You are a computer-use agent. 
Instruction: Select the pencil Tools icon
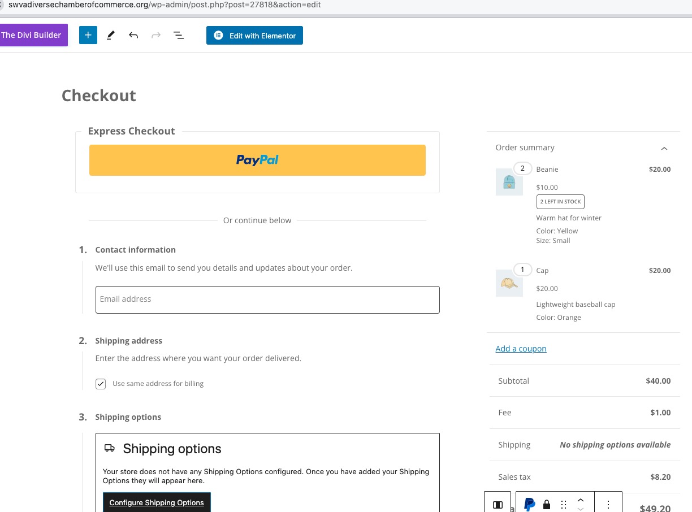click(x=111, y=35)
